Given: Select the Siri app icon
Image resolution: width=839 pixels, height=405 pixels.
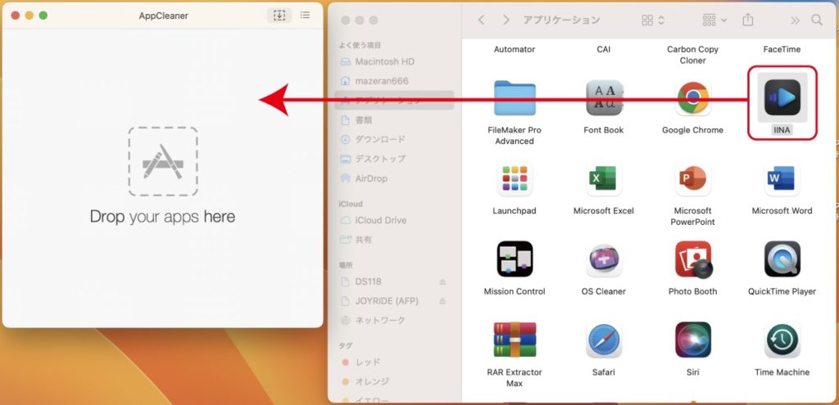Looking at the screenshot, I should pos(693,340).
